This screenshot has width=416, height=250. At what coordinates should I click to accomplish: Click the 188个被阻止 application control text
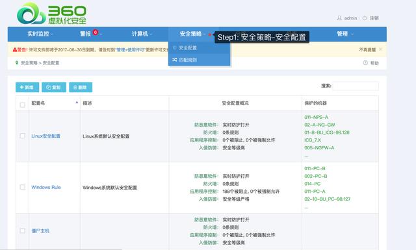pyautogui.click(x=235, y=192)
